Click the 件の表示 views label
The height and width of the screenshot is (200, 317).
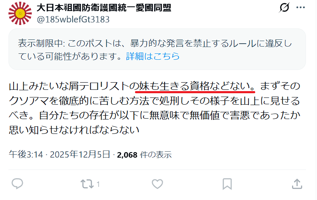pyautogui.click(x=156, y=155)
